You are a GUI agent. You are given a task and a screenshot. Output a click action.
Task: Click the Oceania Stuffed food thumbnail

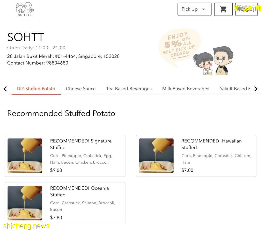25,203
